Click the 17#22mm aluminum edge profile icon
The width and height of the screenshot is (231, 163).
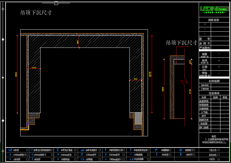tap(106, 159)
